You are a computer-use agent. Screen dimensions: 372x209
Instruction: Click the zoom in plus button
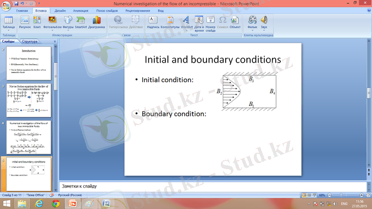(x=362, y=196)
